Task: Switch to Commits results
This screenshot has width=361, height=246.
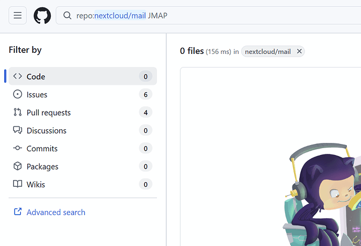Action: pyautogui.click(x=83, y=148)
